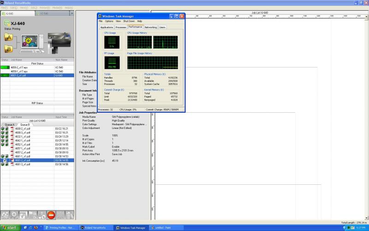This screenshot has width=369, height=231.
Task: Open Task Manager View menu
Action: [118, 21]
